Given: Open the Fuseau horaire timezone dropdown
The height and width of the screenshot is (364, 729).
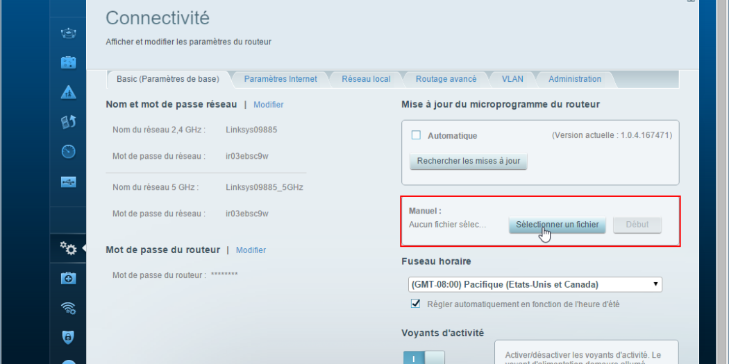Looking at the screenshot, I should [535, 284].
